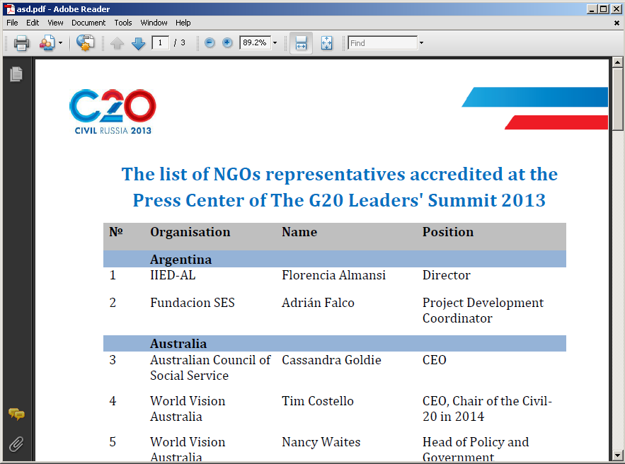625x464 pixels.
Task: Click the collaborate people icon
Action: tap(47, 43)
